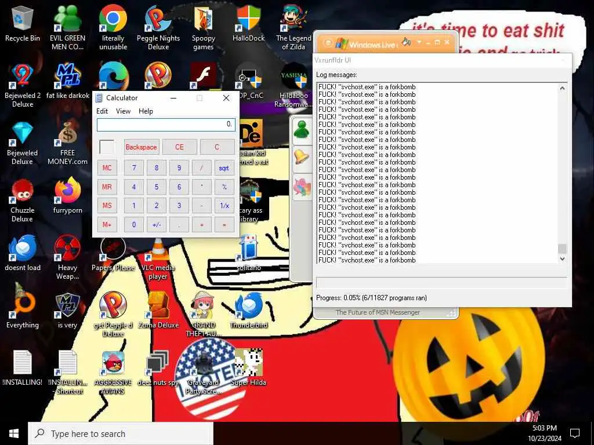Image resolution: width=594 pixels, height=445 pixels.
Task: Open the Thunderbird desktop icon
Action: point(248,311)
